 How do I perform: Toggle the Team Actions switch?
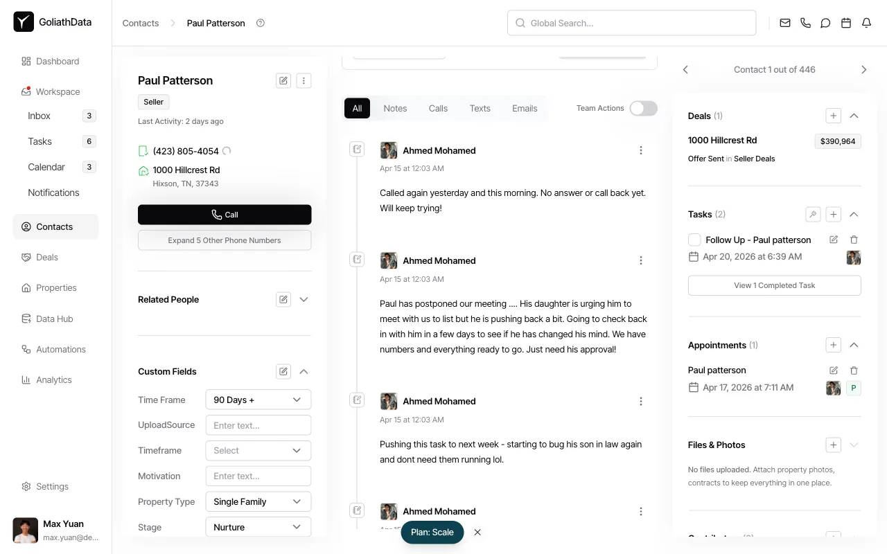(643, 108)
